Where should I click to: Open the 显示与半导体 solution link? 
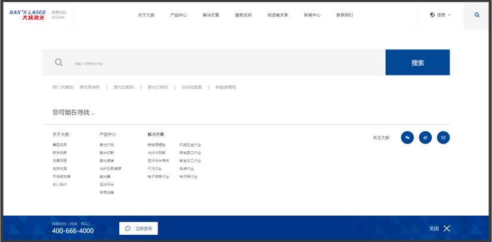tap(159, 160)
